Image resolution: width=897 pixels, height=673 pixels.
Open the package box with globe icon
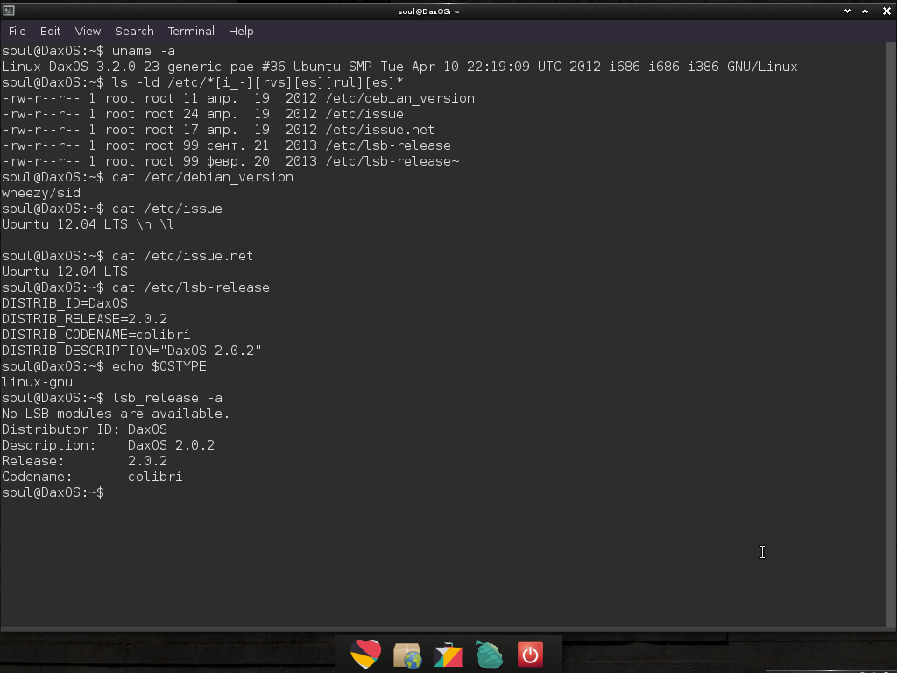pos(406,655)
